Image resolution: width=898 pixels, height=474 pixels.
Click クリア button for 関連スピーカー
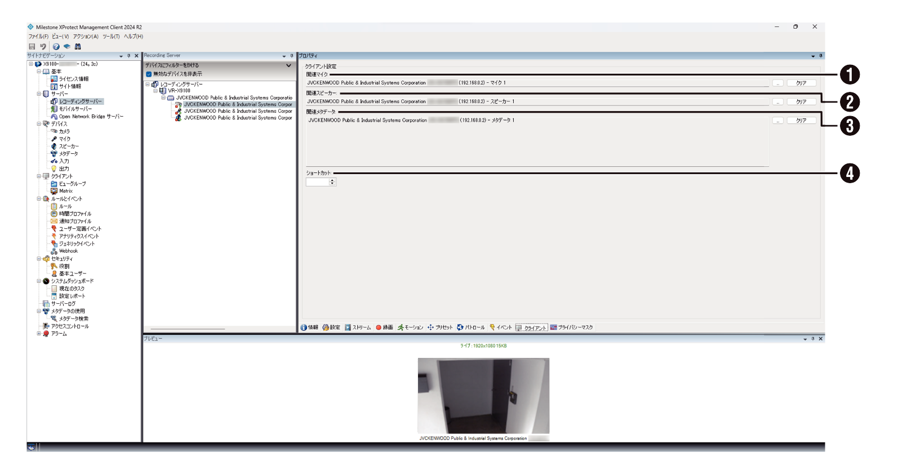coord(801,102)
